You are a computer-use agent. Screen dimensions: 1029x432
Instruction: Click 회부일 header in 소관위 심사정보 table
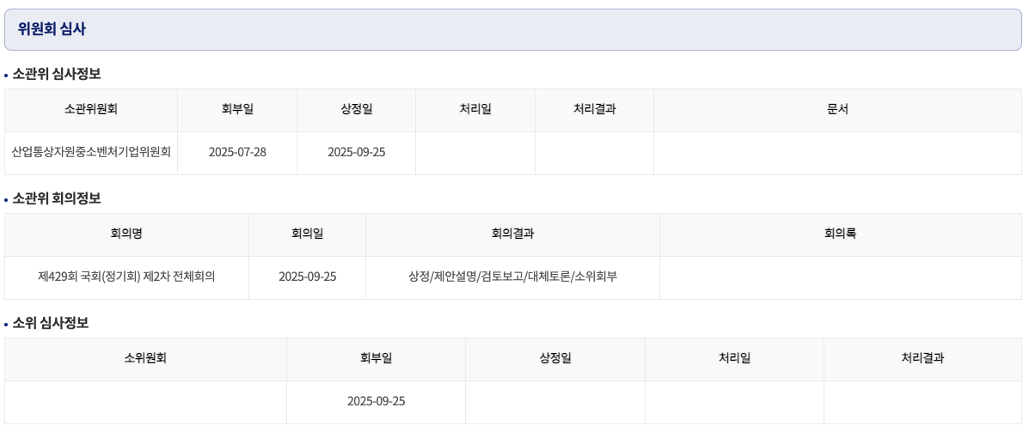tap(237, 110)
